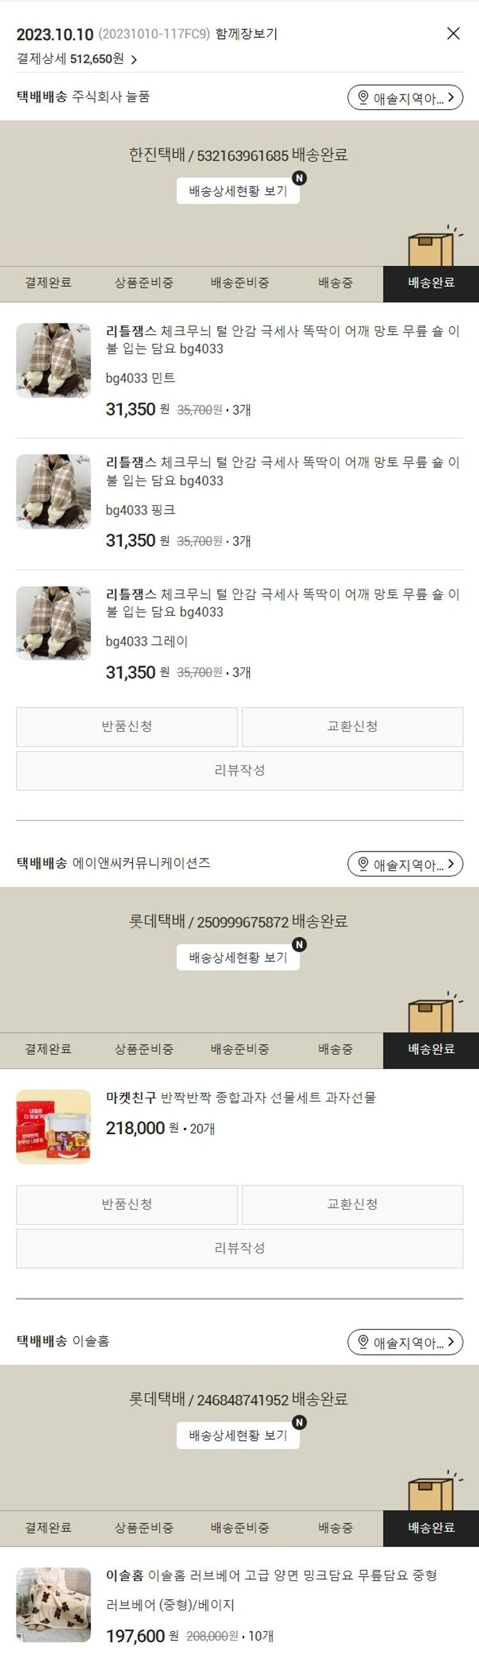Screen dimensions: 479x1666
Task: Open delivery address for 이솔홈 order
Action: click(406, 1342)
